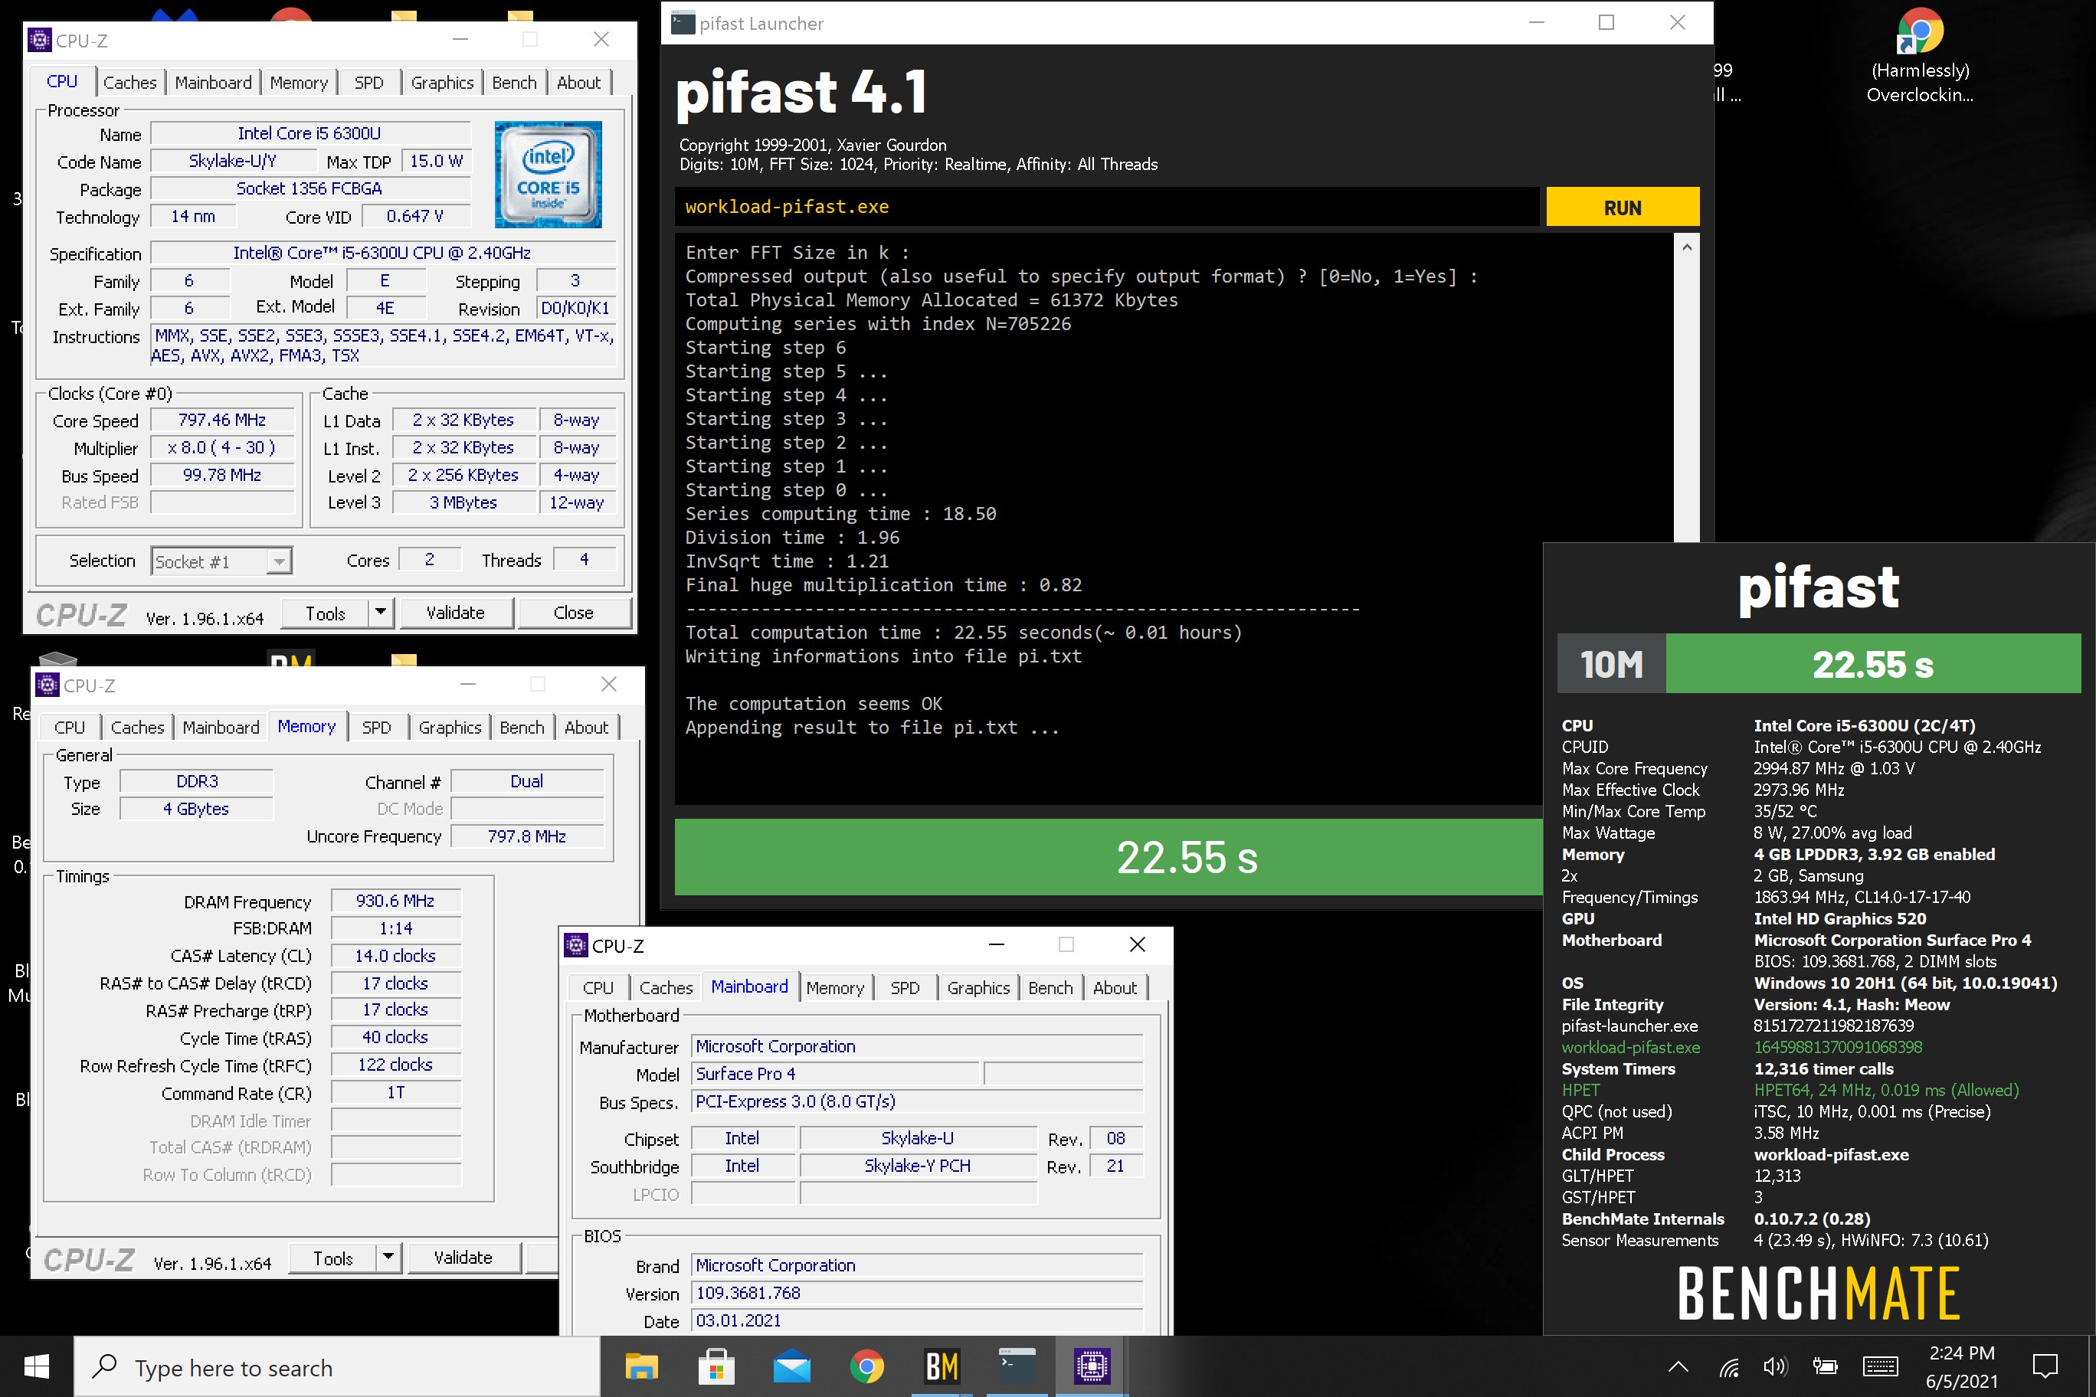Open Microsoft Store from the taskbar

[716, 1366]
